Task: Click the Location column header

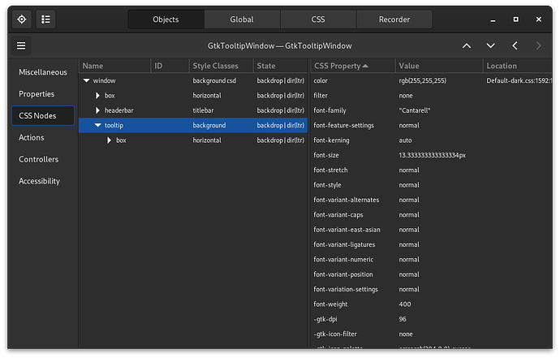Action: point(518,66)
